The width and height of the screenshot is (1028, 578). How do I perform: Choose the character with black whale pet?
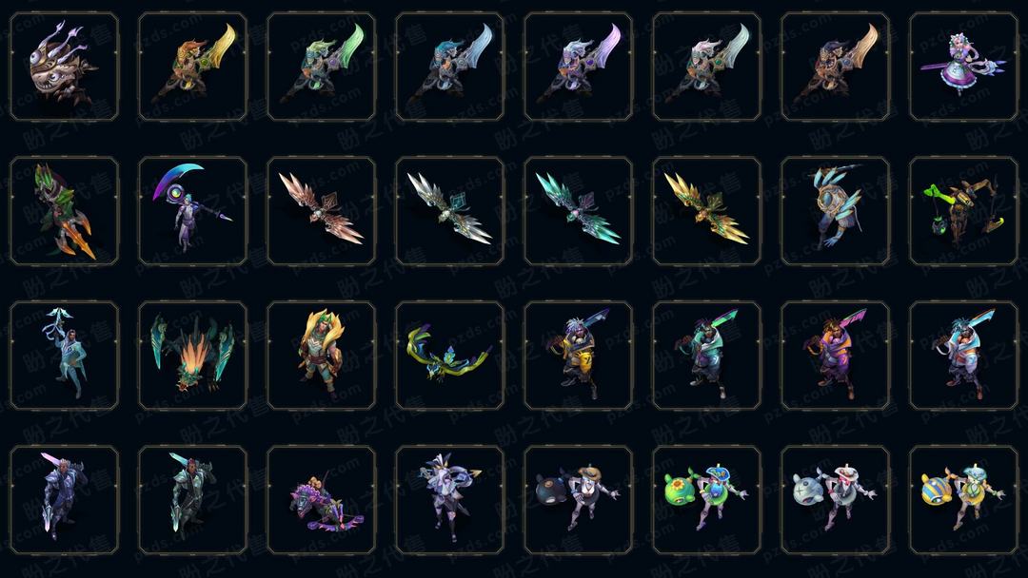579,500
